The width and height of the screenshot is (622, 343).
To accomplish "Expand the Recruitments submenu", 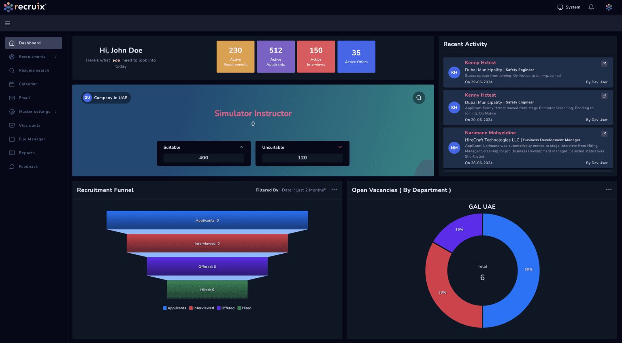I will 55,57.
